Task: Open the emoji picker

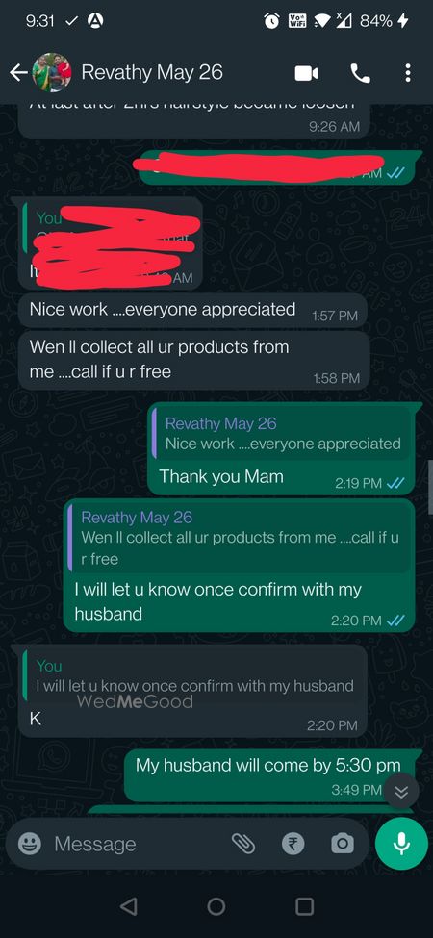Action: click(x=29, y=844)
